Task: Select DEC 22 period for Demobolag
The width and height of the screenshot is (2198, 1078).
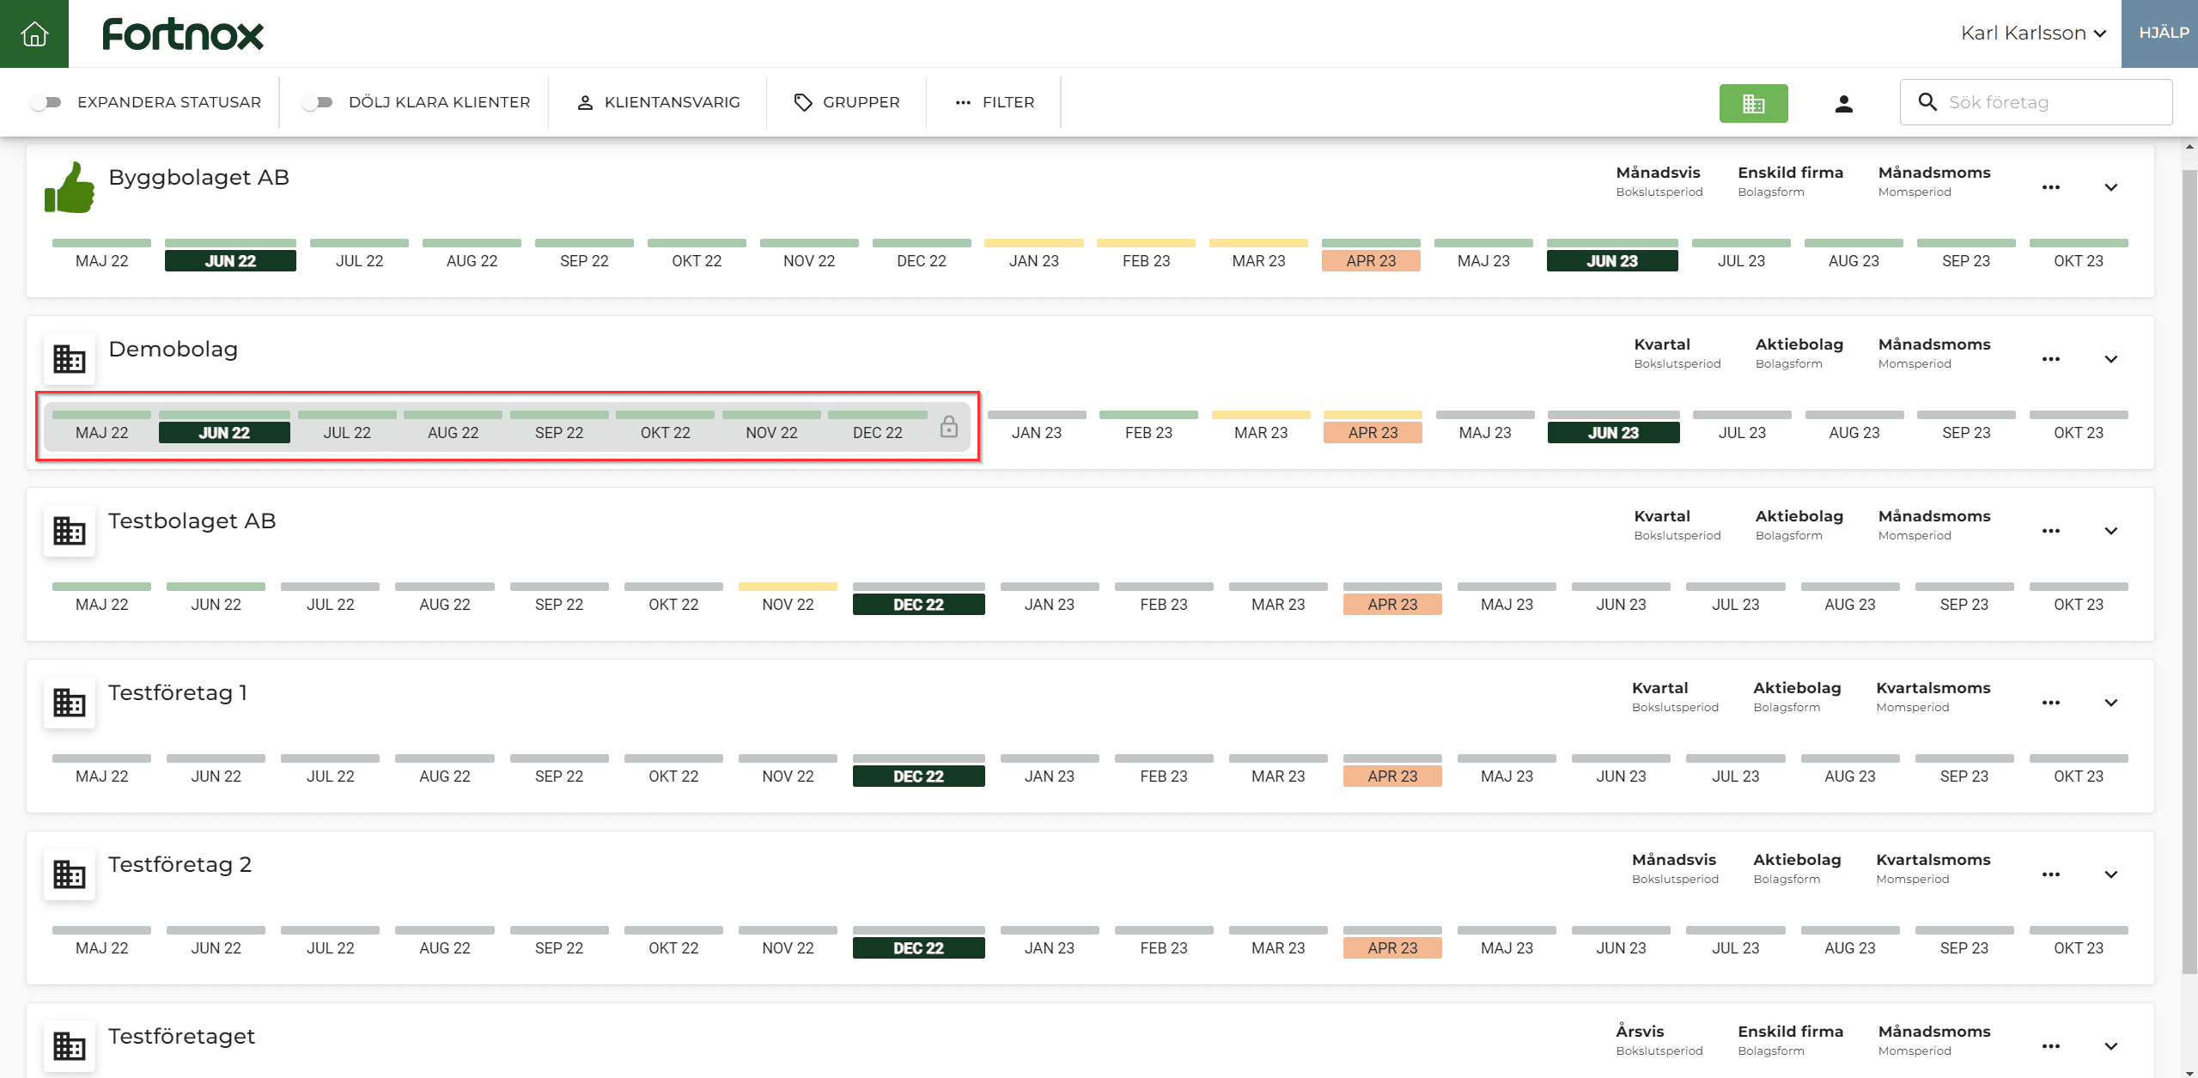Action: [x=877, y=432]
